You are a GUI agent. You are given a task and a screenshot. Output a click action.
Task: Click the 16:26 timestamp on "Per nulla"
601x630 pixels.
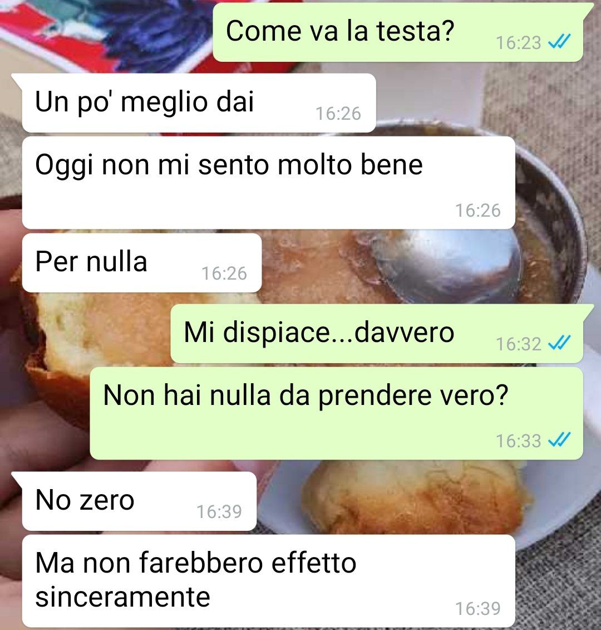pyautogui.click(x=224, y=274)
